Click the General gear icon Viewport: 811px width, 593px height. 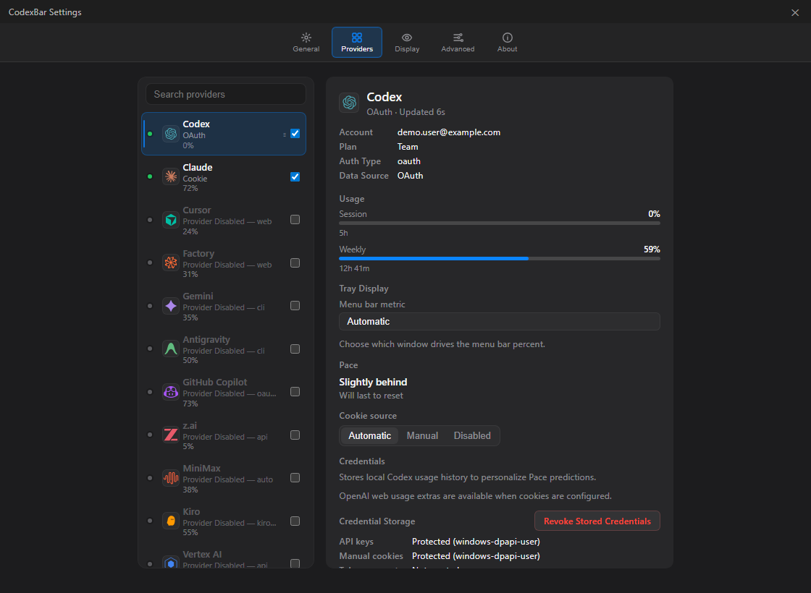[306, 38]
